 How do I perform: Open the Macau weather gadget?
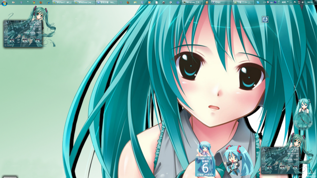pyautogui.click(x=280, y=160)
